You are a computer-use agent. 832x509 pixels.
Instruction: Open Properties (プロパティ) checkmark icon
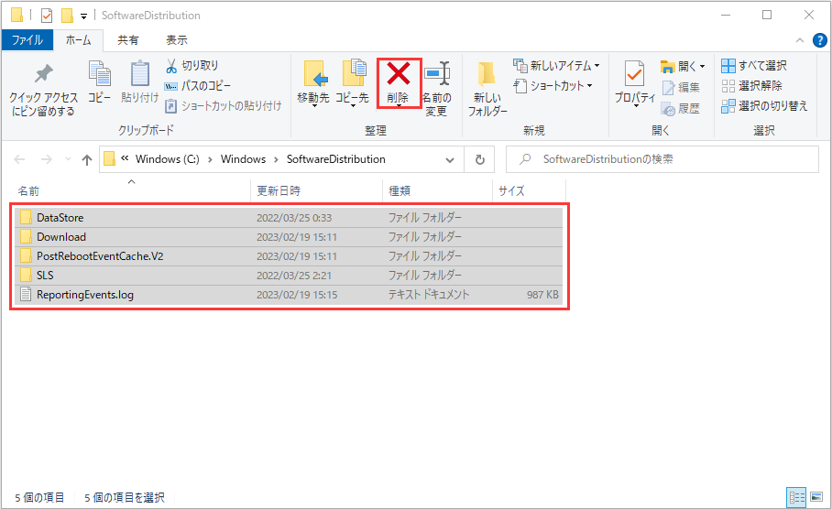point(634,75)
